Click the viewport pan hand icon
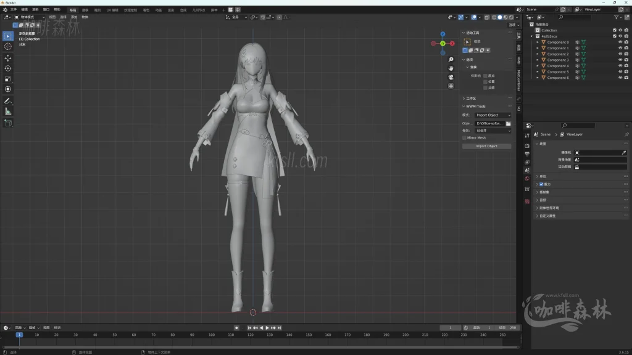Image resolution: width=632 pixels, height=355 pixels. [451, 68]
